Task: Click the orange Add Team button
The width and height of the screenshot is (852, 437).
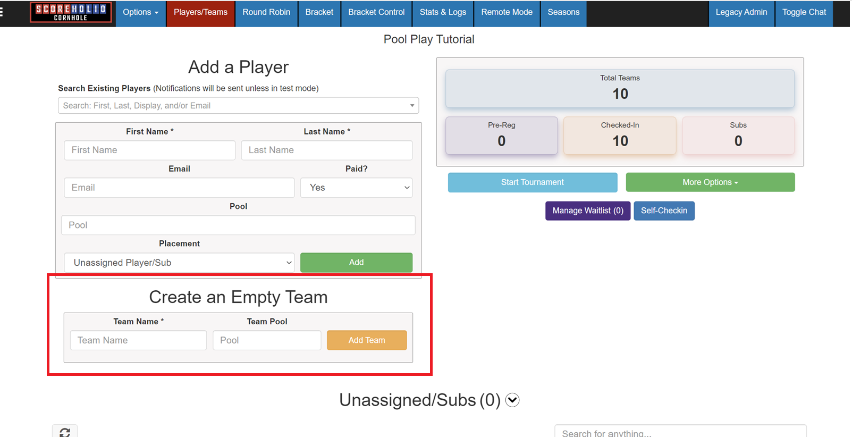Action: [366, 340]
